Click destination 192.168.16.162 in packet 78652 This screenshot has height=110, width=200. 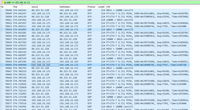69,23
